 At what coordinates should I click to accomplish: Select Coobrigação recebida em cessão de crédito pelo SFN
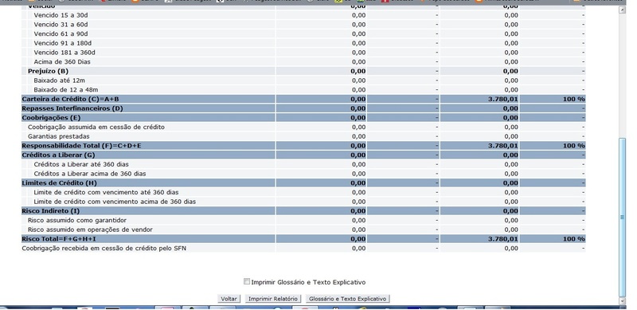104,248
